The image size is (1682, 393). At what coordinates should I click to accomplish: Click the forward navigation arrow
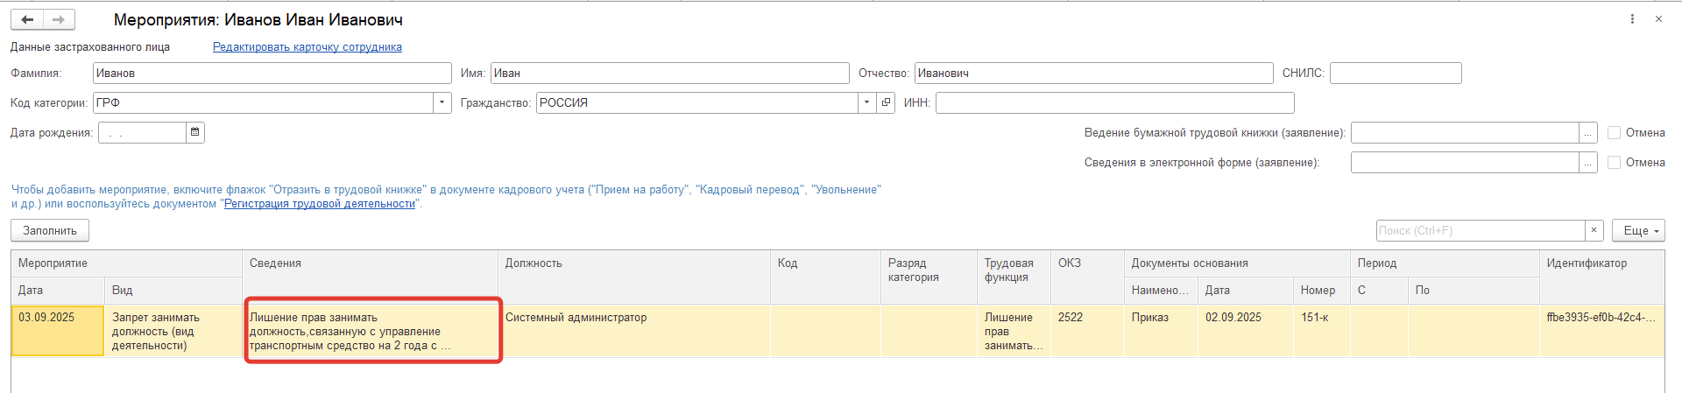(59, 19)
